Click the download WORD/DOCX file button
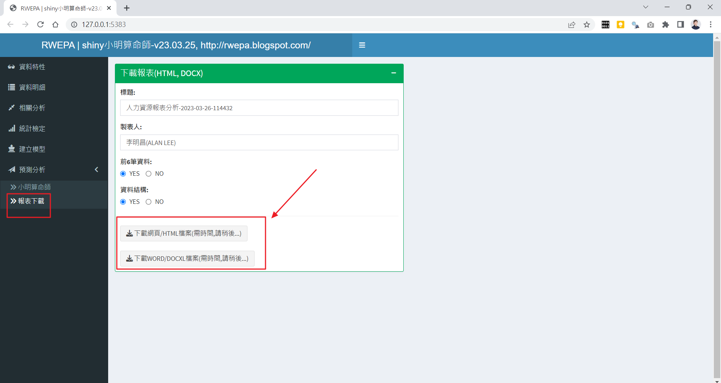Viewport: 721px width, 383px height. (187, 259)
